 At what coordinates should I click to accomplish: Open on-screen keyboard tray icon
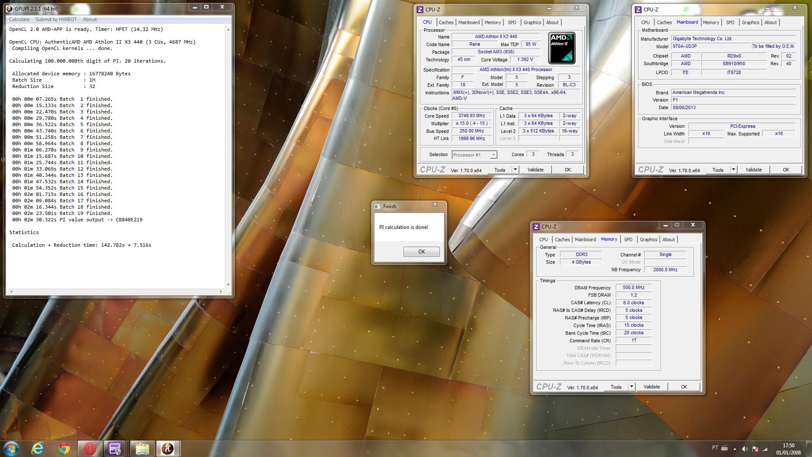(724, 448)
